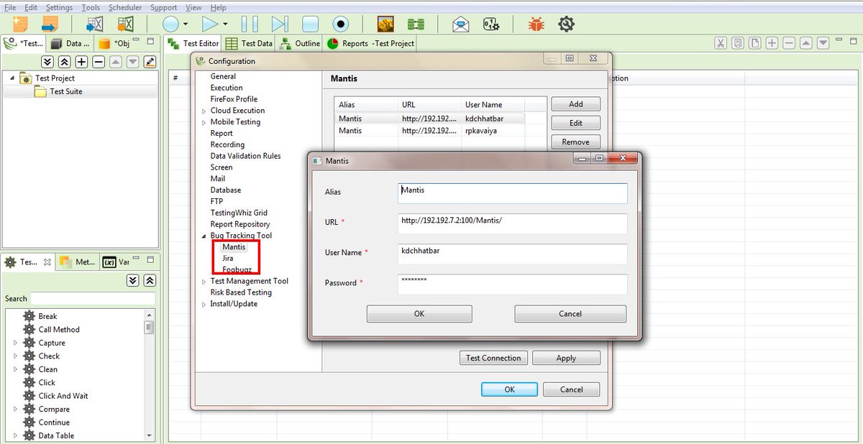Screen dimensions: 863x444
Task: Click the command Search box
Action: pos(93,298)
